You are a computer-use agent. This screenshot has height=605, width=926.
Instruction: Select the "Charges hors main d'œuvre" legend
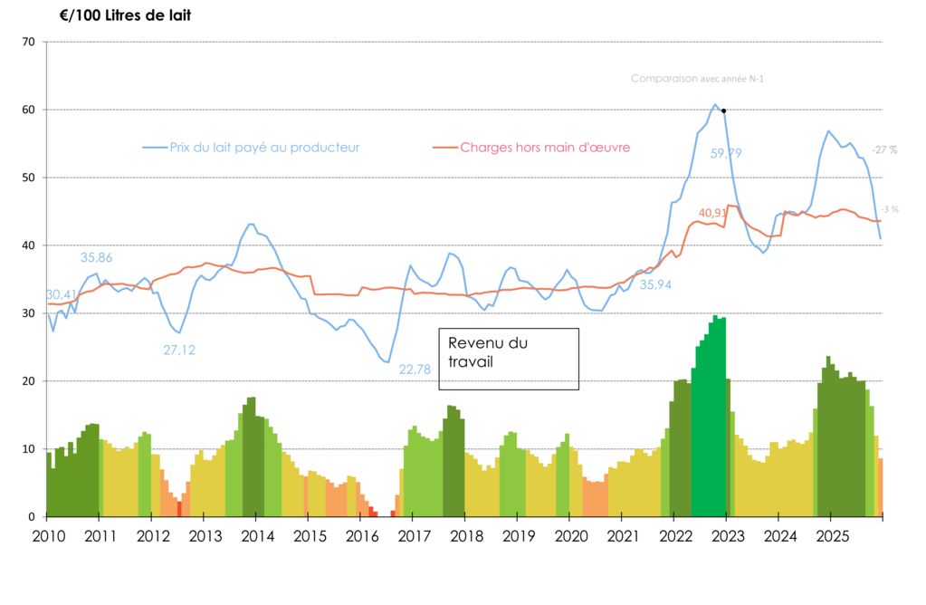coord(545,147)
